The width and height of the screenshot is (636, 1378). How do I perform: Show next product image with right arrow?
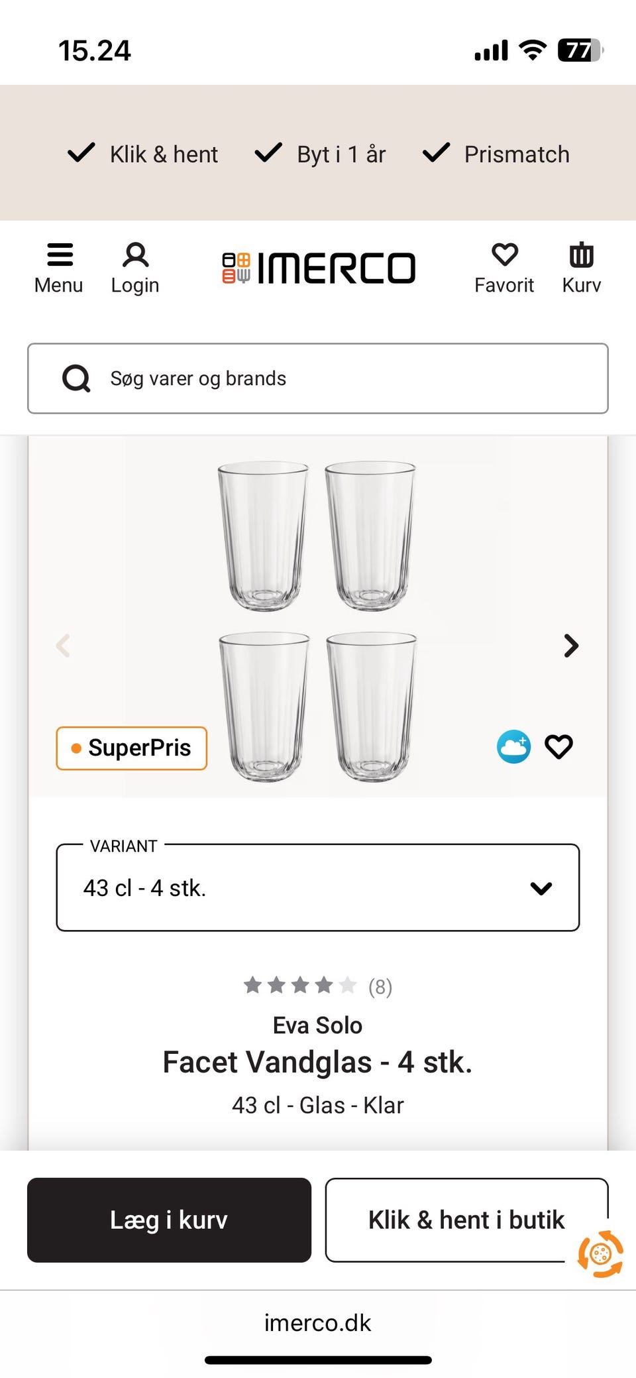(571, 646)
